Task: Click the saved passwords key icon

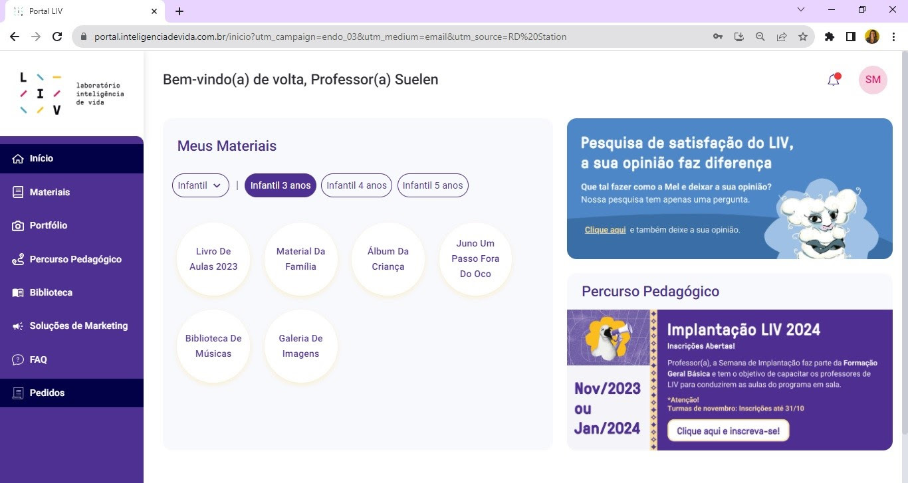Action: pyautogui.click(x=718, y=37)
